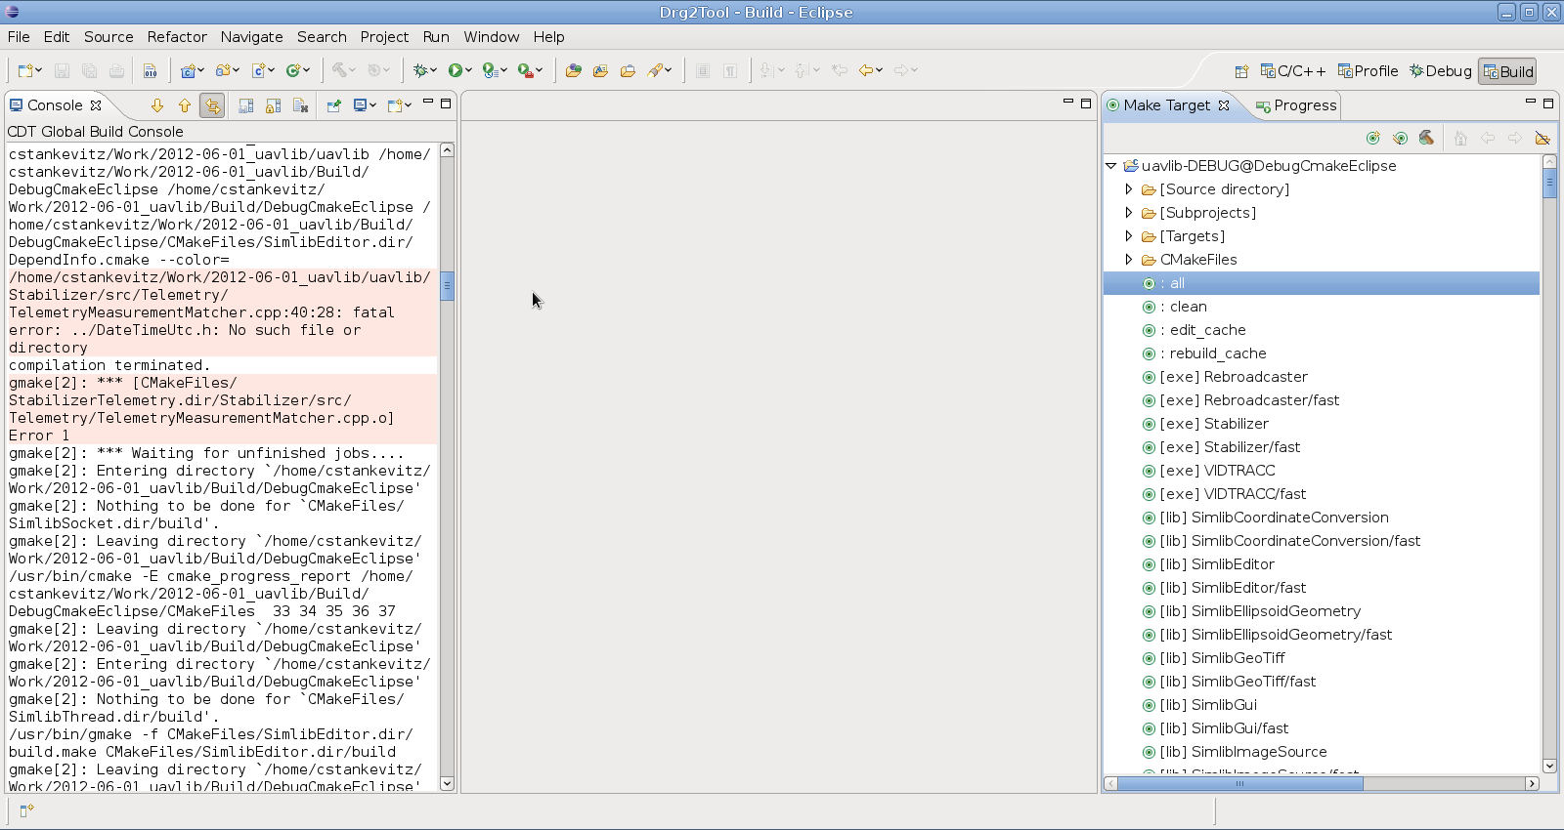Click the Build Make Target hammer icon
The height and width of the screenshot is (830, 1564).
[x=1427, y=139]
